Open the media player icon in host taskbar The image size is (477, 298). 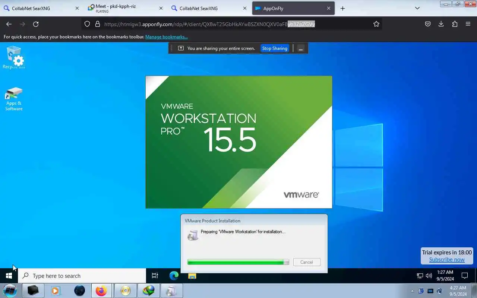click(x=56, y=291)
